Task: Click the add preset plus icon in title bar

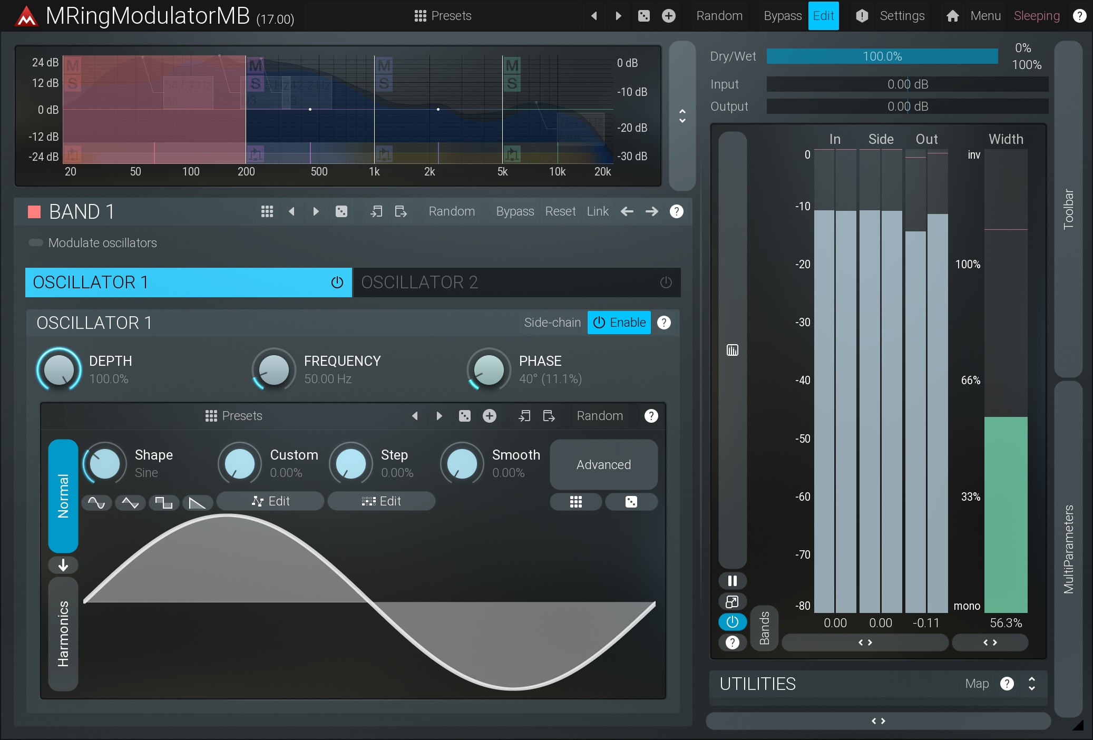Action: point(669,16)
